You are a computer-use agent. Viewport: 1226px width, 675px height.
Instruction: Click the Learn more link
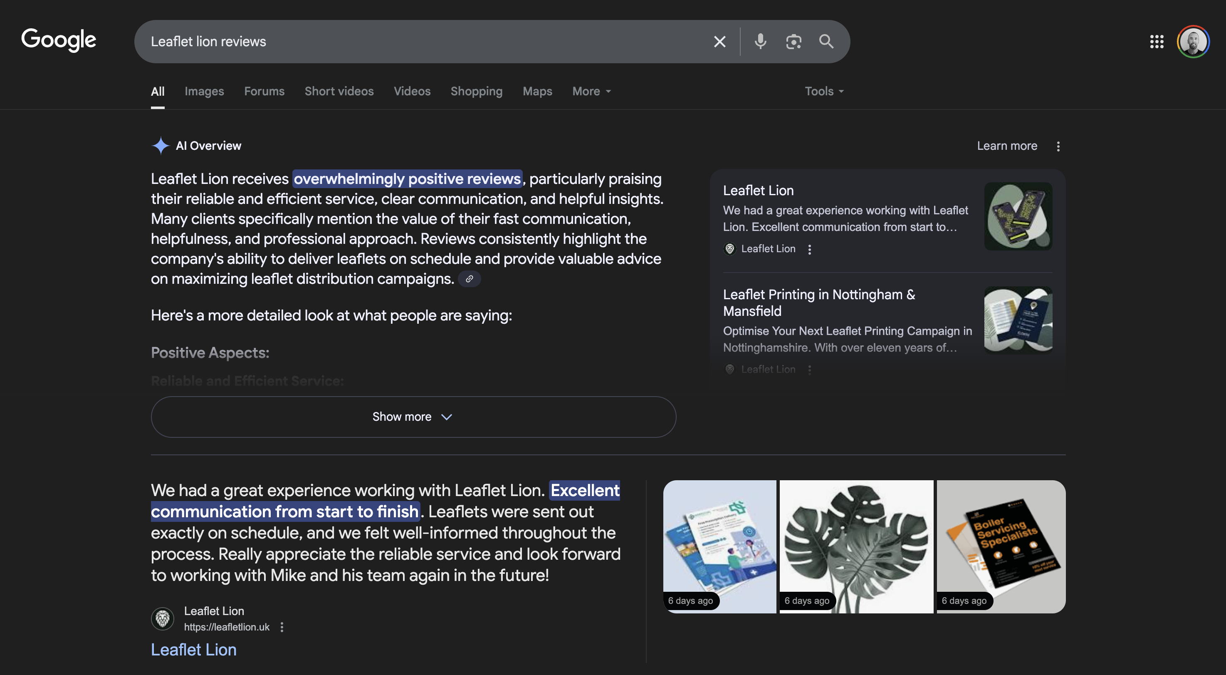pyautogui.click(x=1007, y=146)
